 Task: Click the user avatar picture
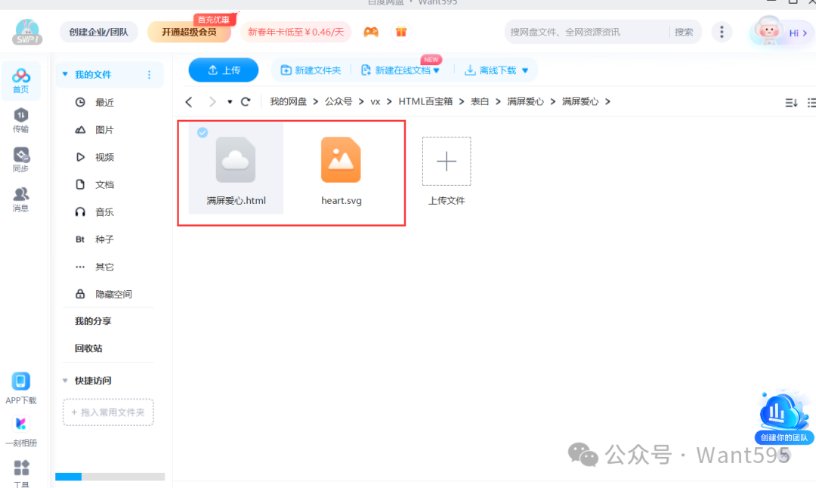(x=768, y=30)
